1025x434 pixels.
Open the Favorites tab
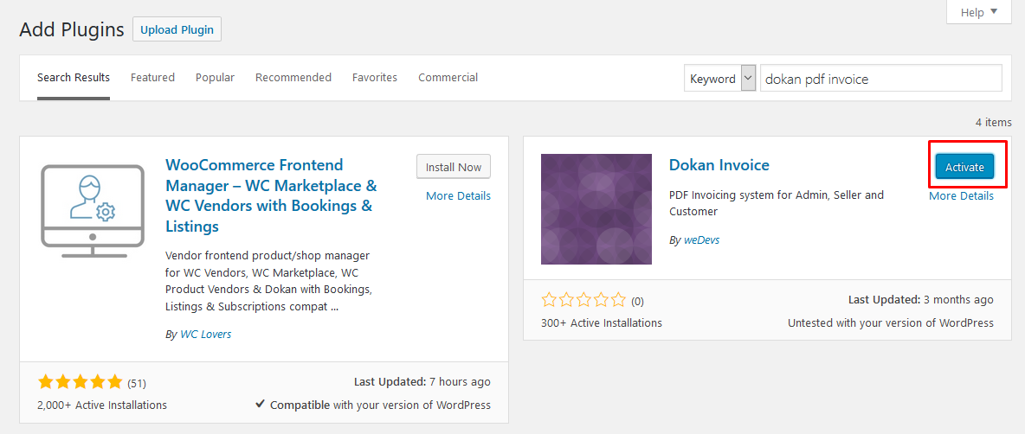375,78
